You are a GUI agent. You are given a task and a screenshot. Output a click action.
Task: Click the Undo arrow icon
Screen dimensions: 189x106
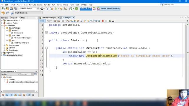pyautogui.click(x=3, y=13)
